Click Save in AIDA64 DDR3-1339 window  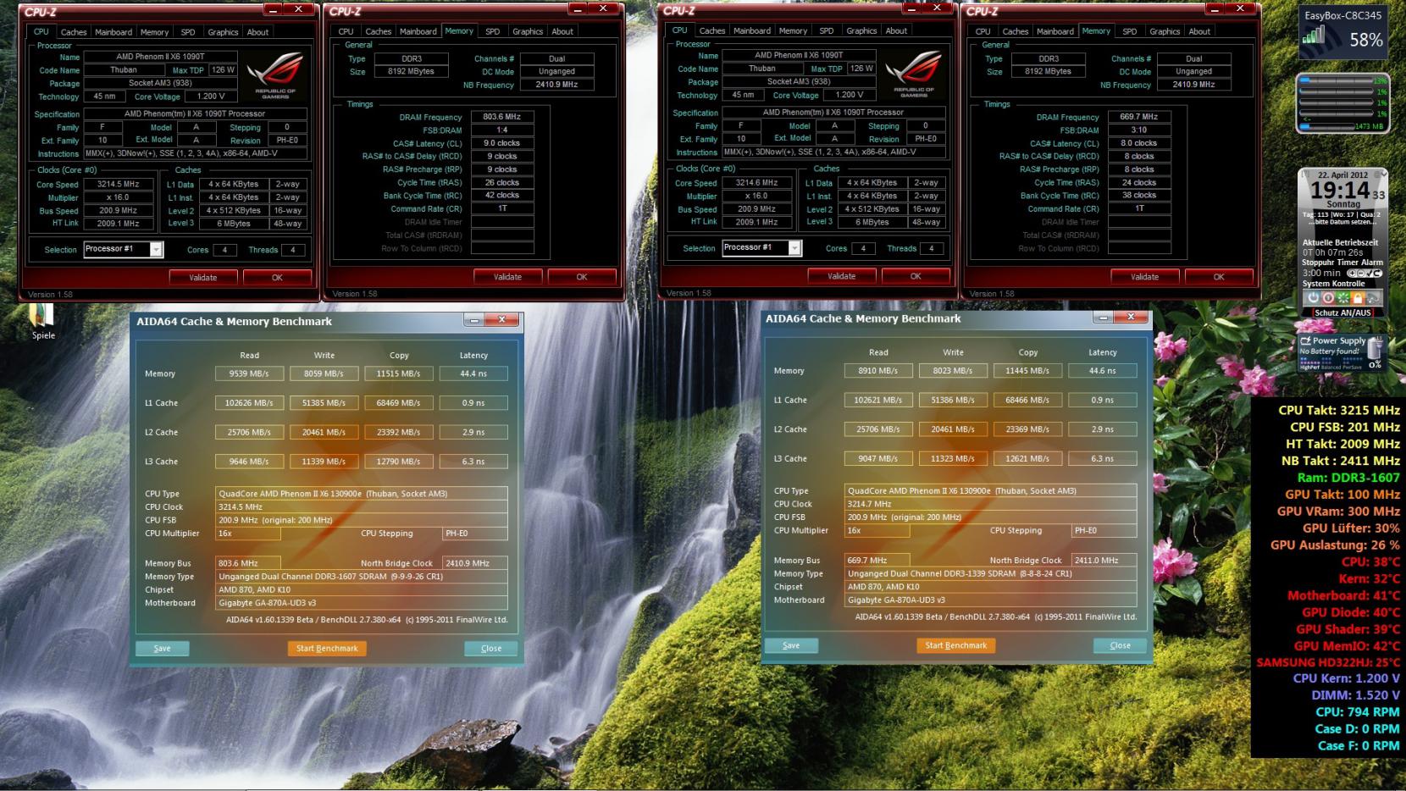pyautogui.click(x=791, y=644)
